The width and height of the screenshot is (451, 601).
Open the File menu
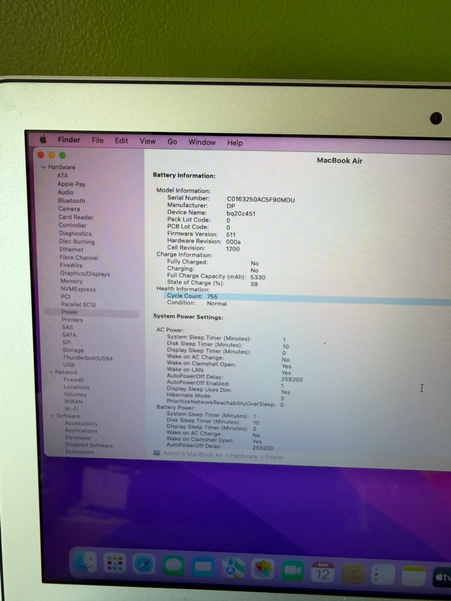pos(98,140)
